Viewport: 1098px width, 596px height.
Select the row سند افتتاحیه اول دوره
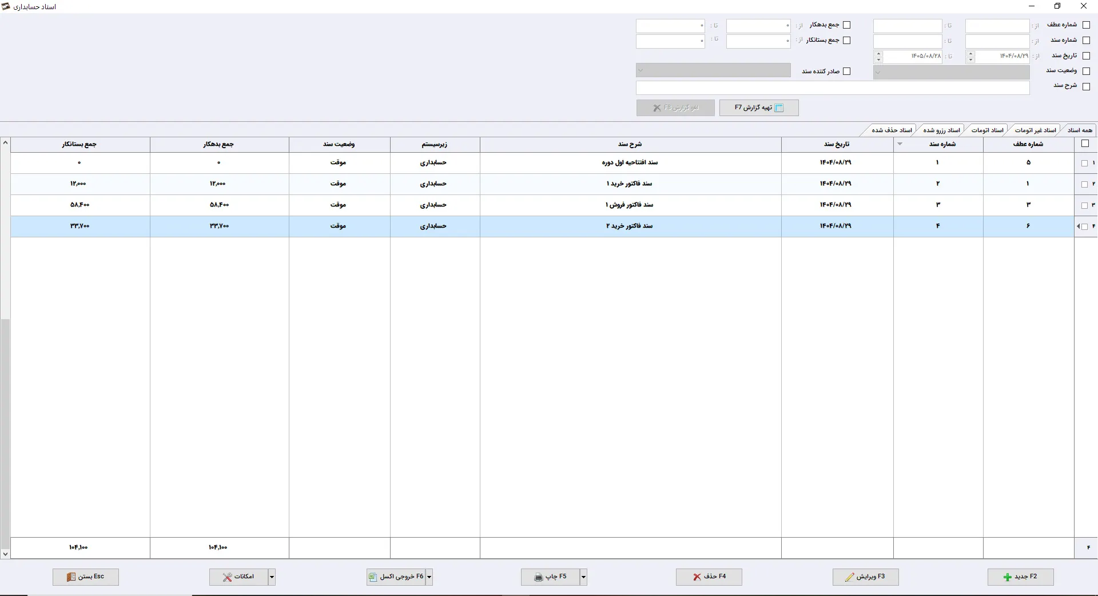click(542, 163)
